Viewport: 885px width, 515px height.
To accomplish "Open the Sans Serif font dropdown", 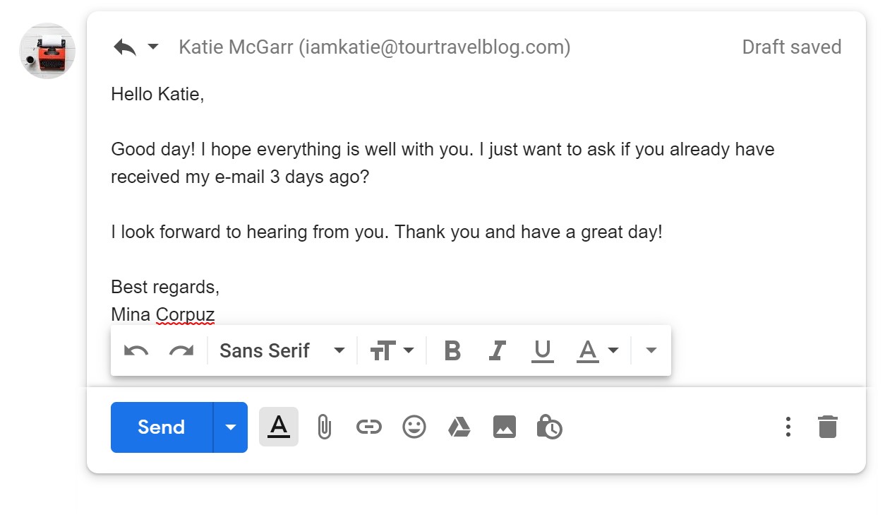I will pyautogui.click(x=282, y=350).
